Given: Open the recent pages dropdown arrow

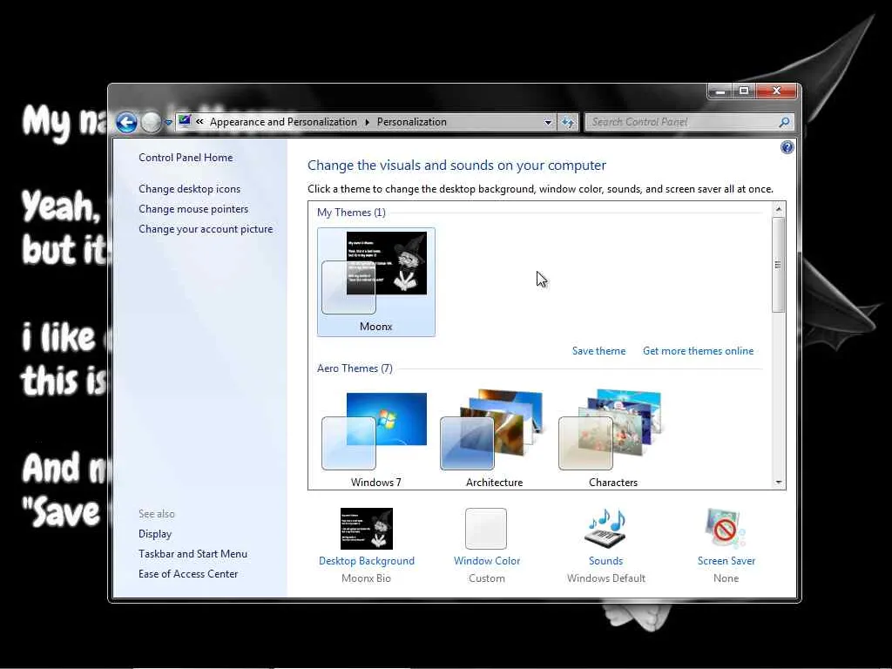Looking at the screenshot, I should (168, 122).
